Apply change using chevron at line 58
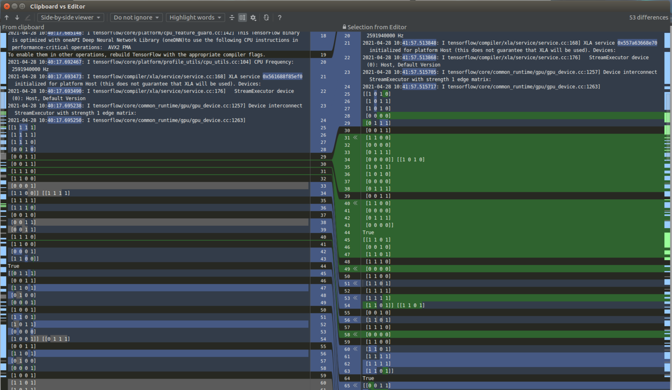This screenshot has height=390, width=672. coord(355,334)
